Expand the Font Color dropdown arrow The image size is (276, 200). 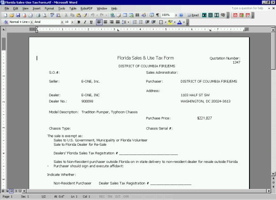pos(184,22)
